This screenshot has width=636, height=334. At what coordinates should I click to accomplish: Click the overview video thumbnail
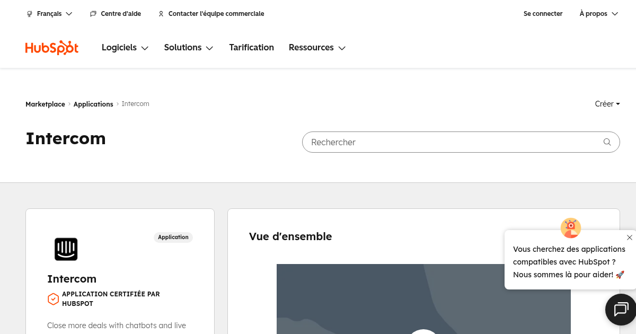pos(423,299)
